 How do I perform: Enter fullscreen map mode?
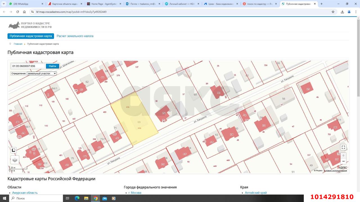pyautogui.click(x=343, y=147)
